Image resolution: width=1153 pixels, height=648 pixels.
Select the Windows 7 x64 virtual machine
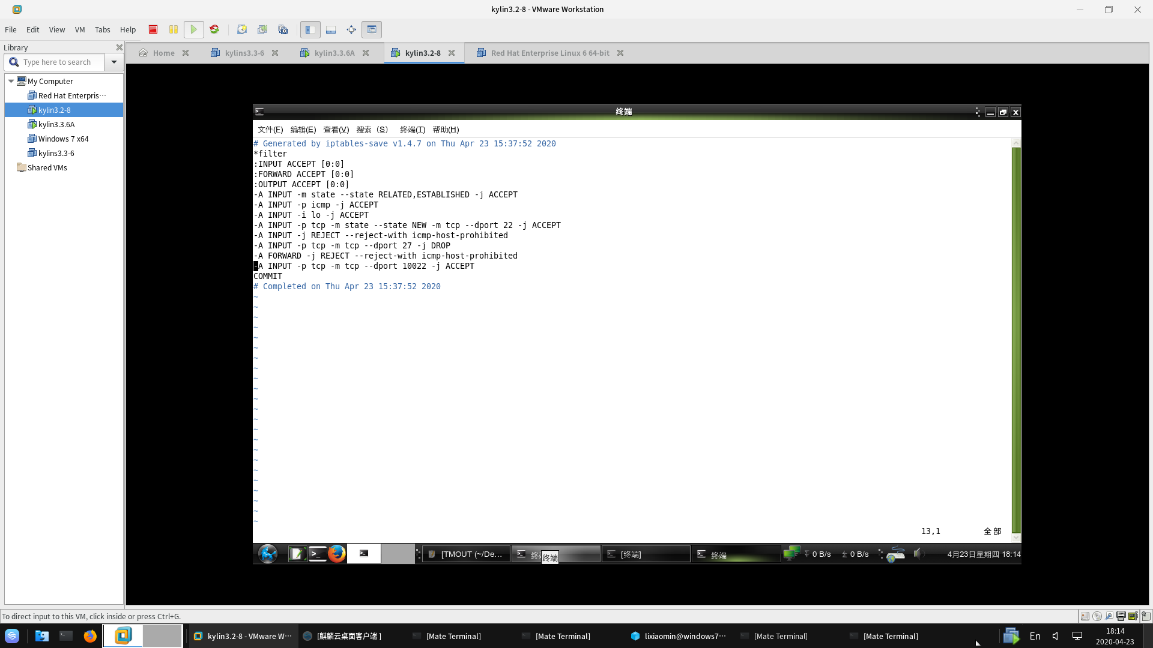63,139
